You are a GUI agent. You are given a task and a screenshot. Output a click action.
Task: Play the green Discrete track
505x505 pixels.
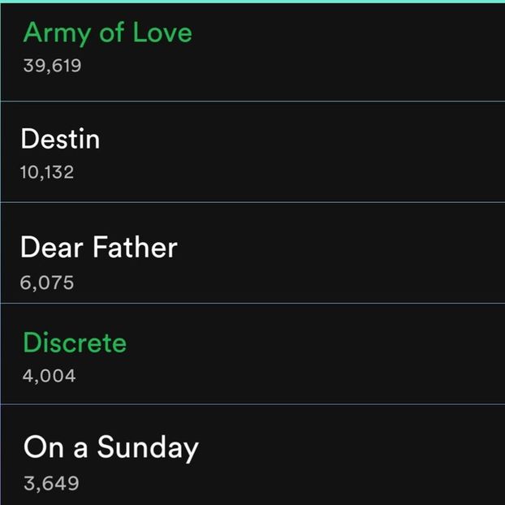tap(75, 343)
